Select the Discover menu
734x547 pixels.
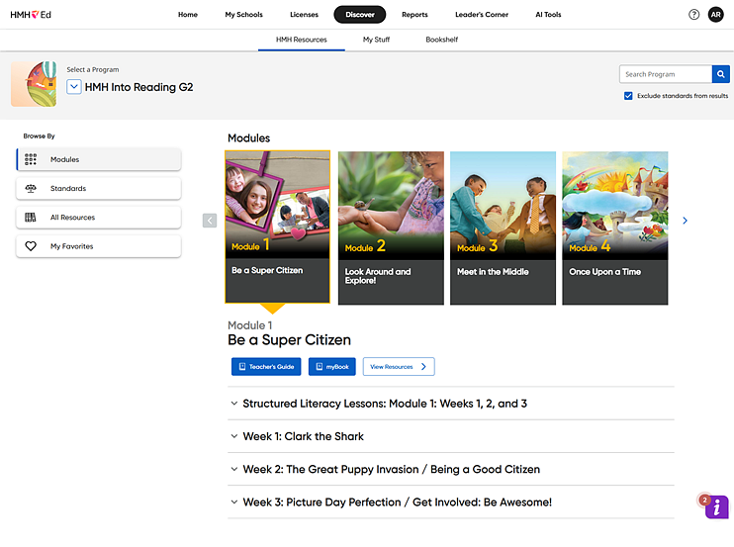(359, 15)
